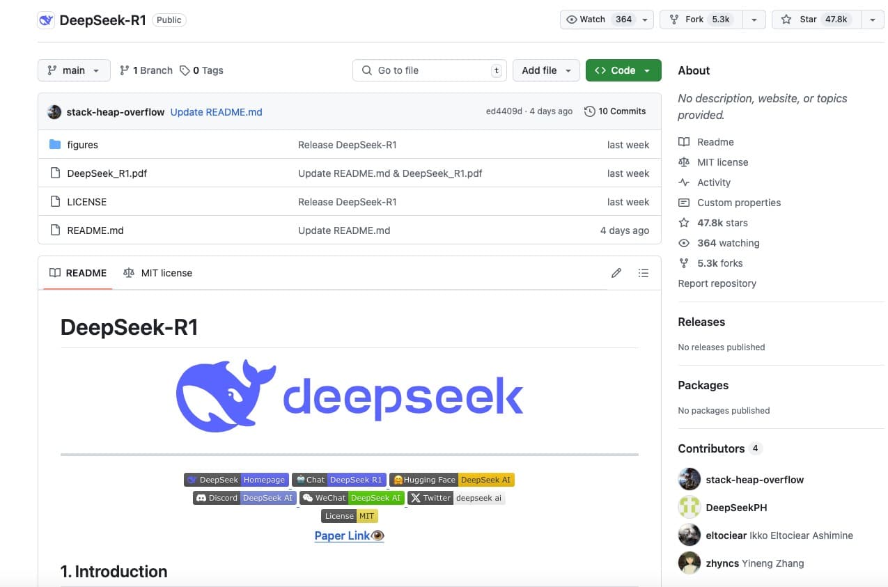The width and height of the screenshot is (888, 587).
Task: Open the DeepSeek-R1 repository title link
Action: [x=103, y=20]
